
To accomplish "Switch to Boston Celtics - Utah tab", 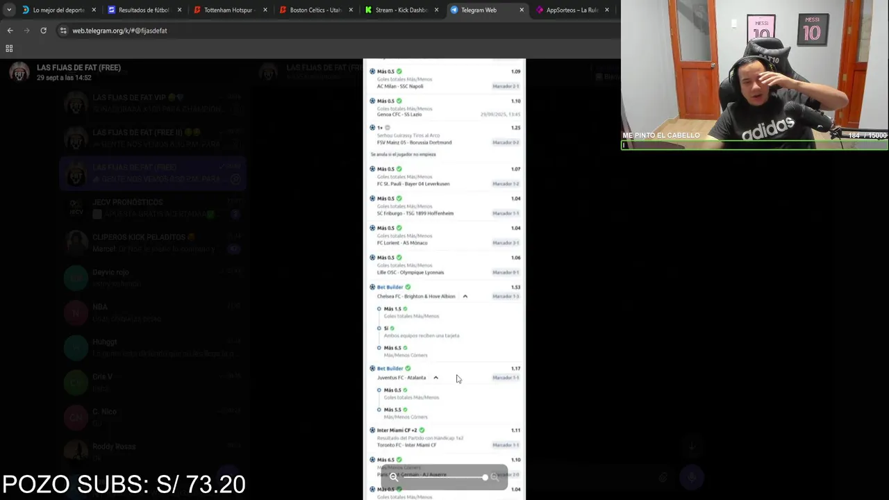I will pyautogui.click(x=315, y=10).
